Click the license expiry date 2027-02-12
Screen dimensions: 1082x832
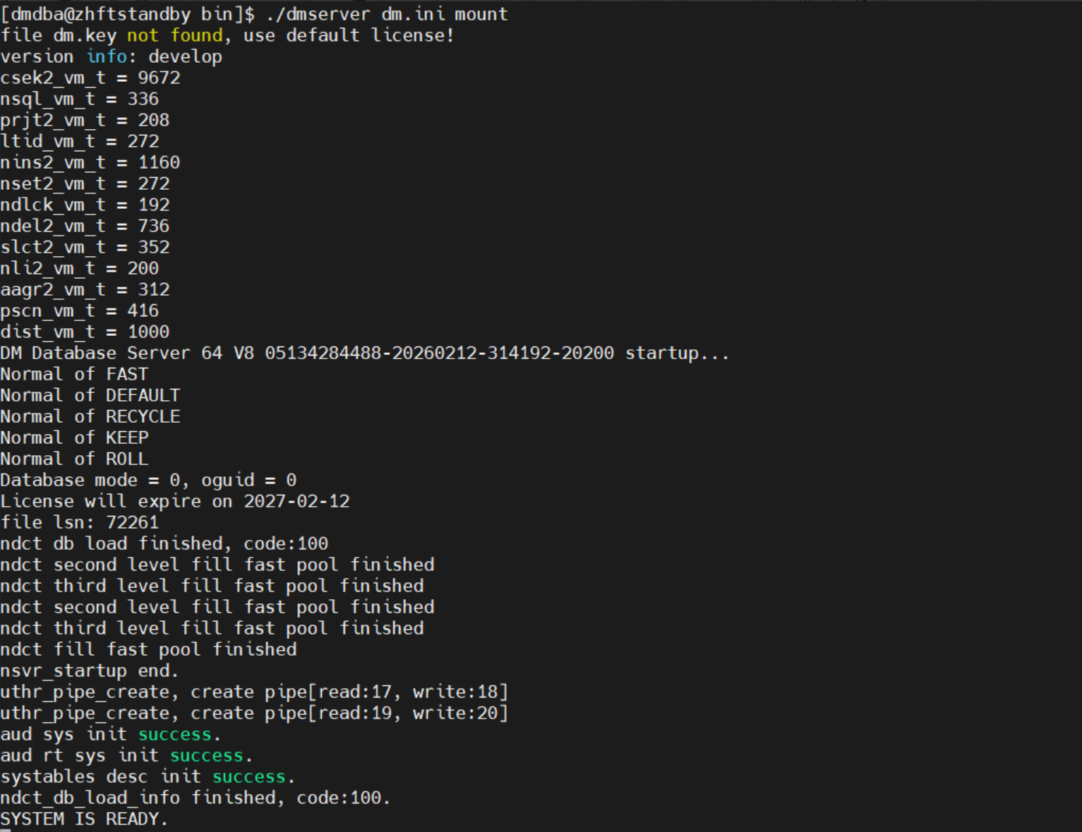pyautogui.click(x=296, y=501)
